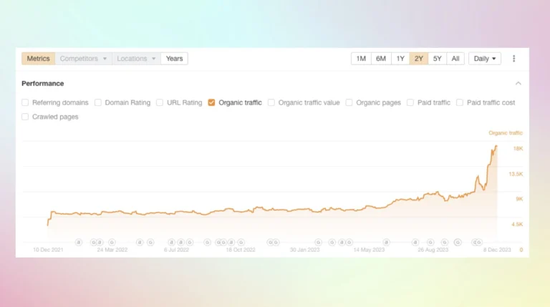Enable the Referring domains checkbox
550x307 pixels.
click(25, 102)
